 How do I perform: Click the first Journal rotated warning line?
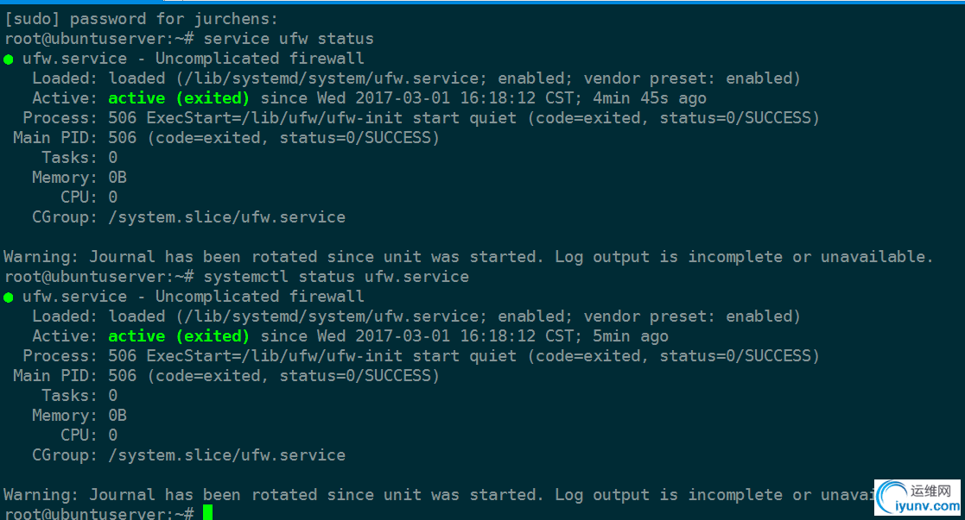pyautogui.click(x=468, y=257)
